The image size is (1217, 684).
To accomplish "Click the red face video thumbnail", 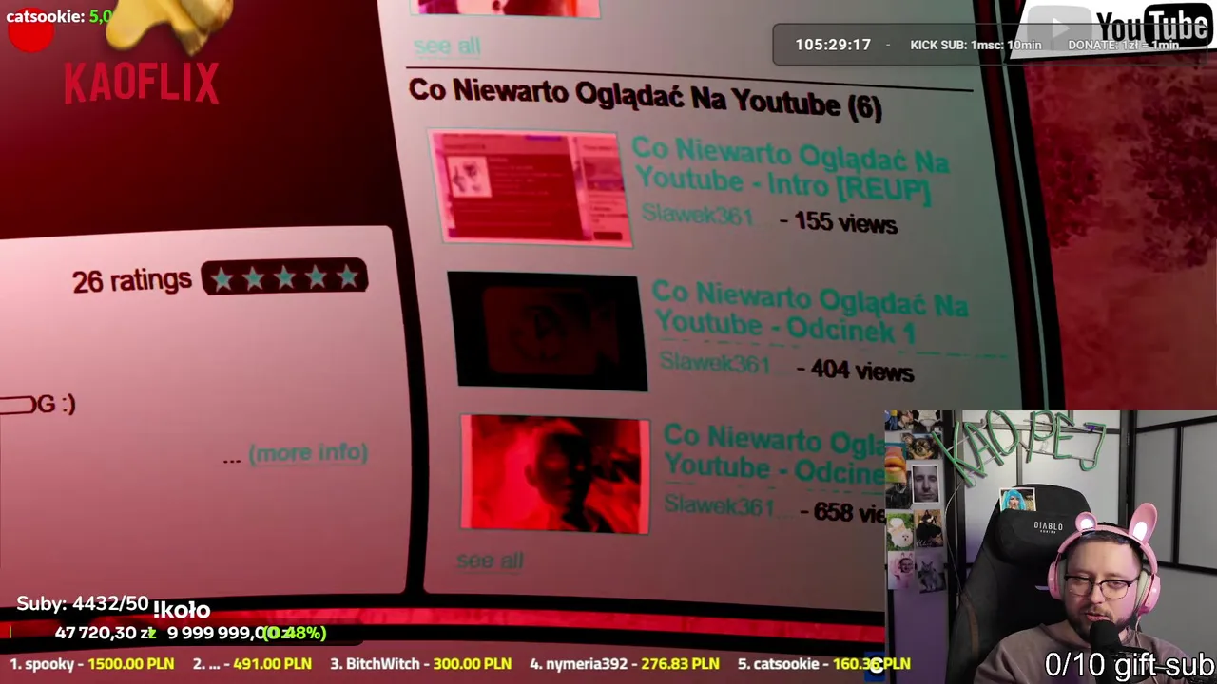I will click(555, 474).
